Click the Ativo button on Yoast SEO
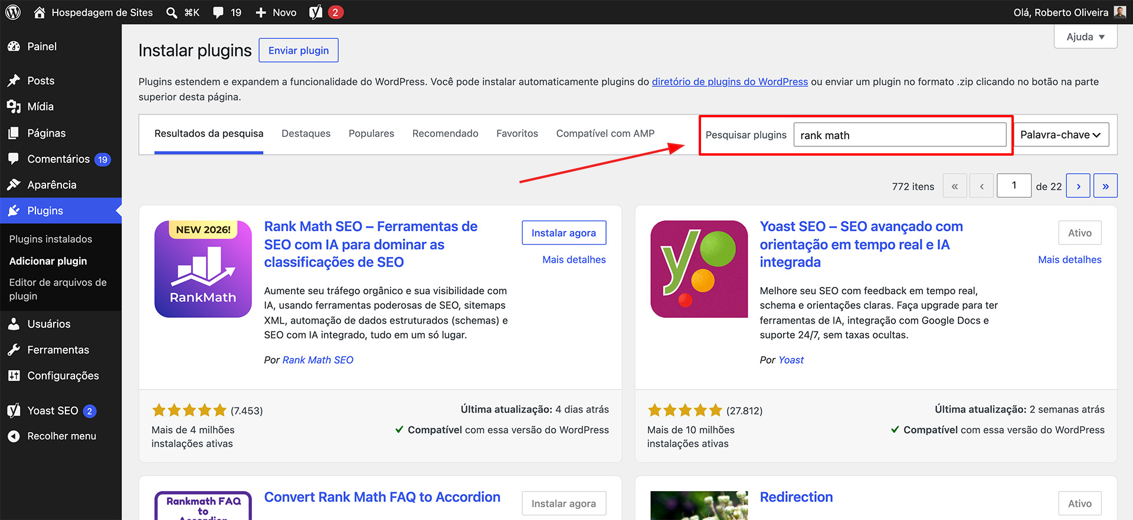The width and height of the screenshot is (1133, 520). (1080, 233)
